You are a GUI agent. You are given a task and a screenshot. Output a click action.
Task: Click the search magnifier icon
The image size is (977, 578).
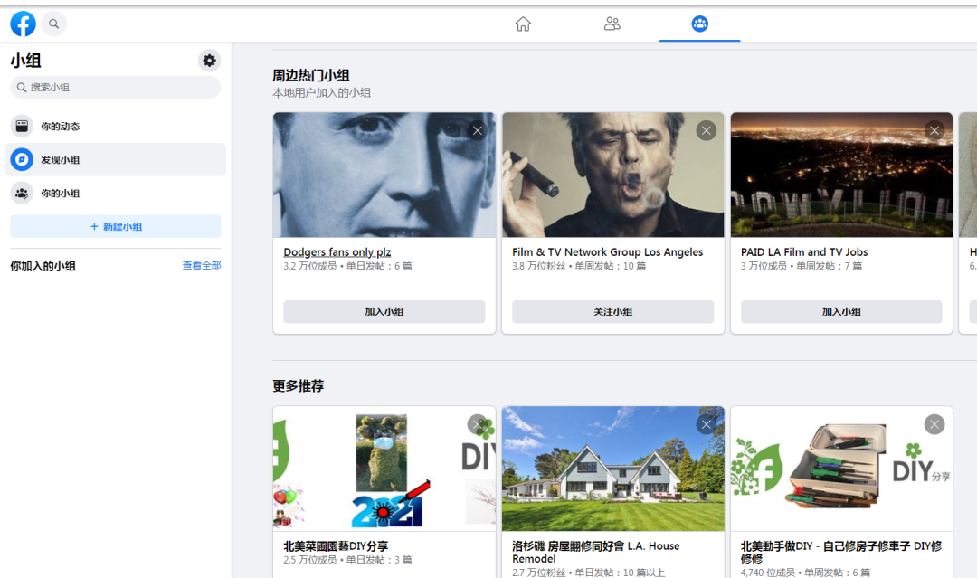point(53,24)
